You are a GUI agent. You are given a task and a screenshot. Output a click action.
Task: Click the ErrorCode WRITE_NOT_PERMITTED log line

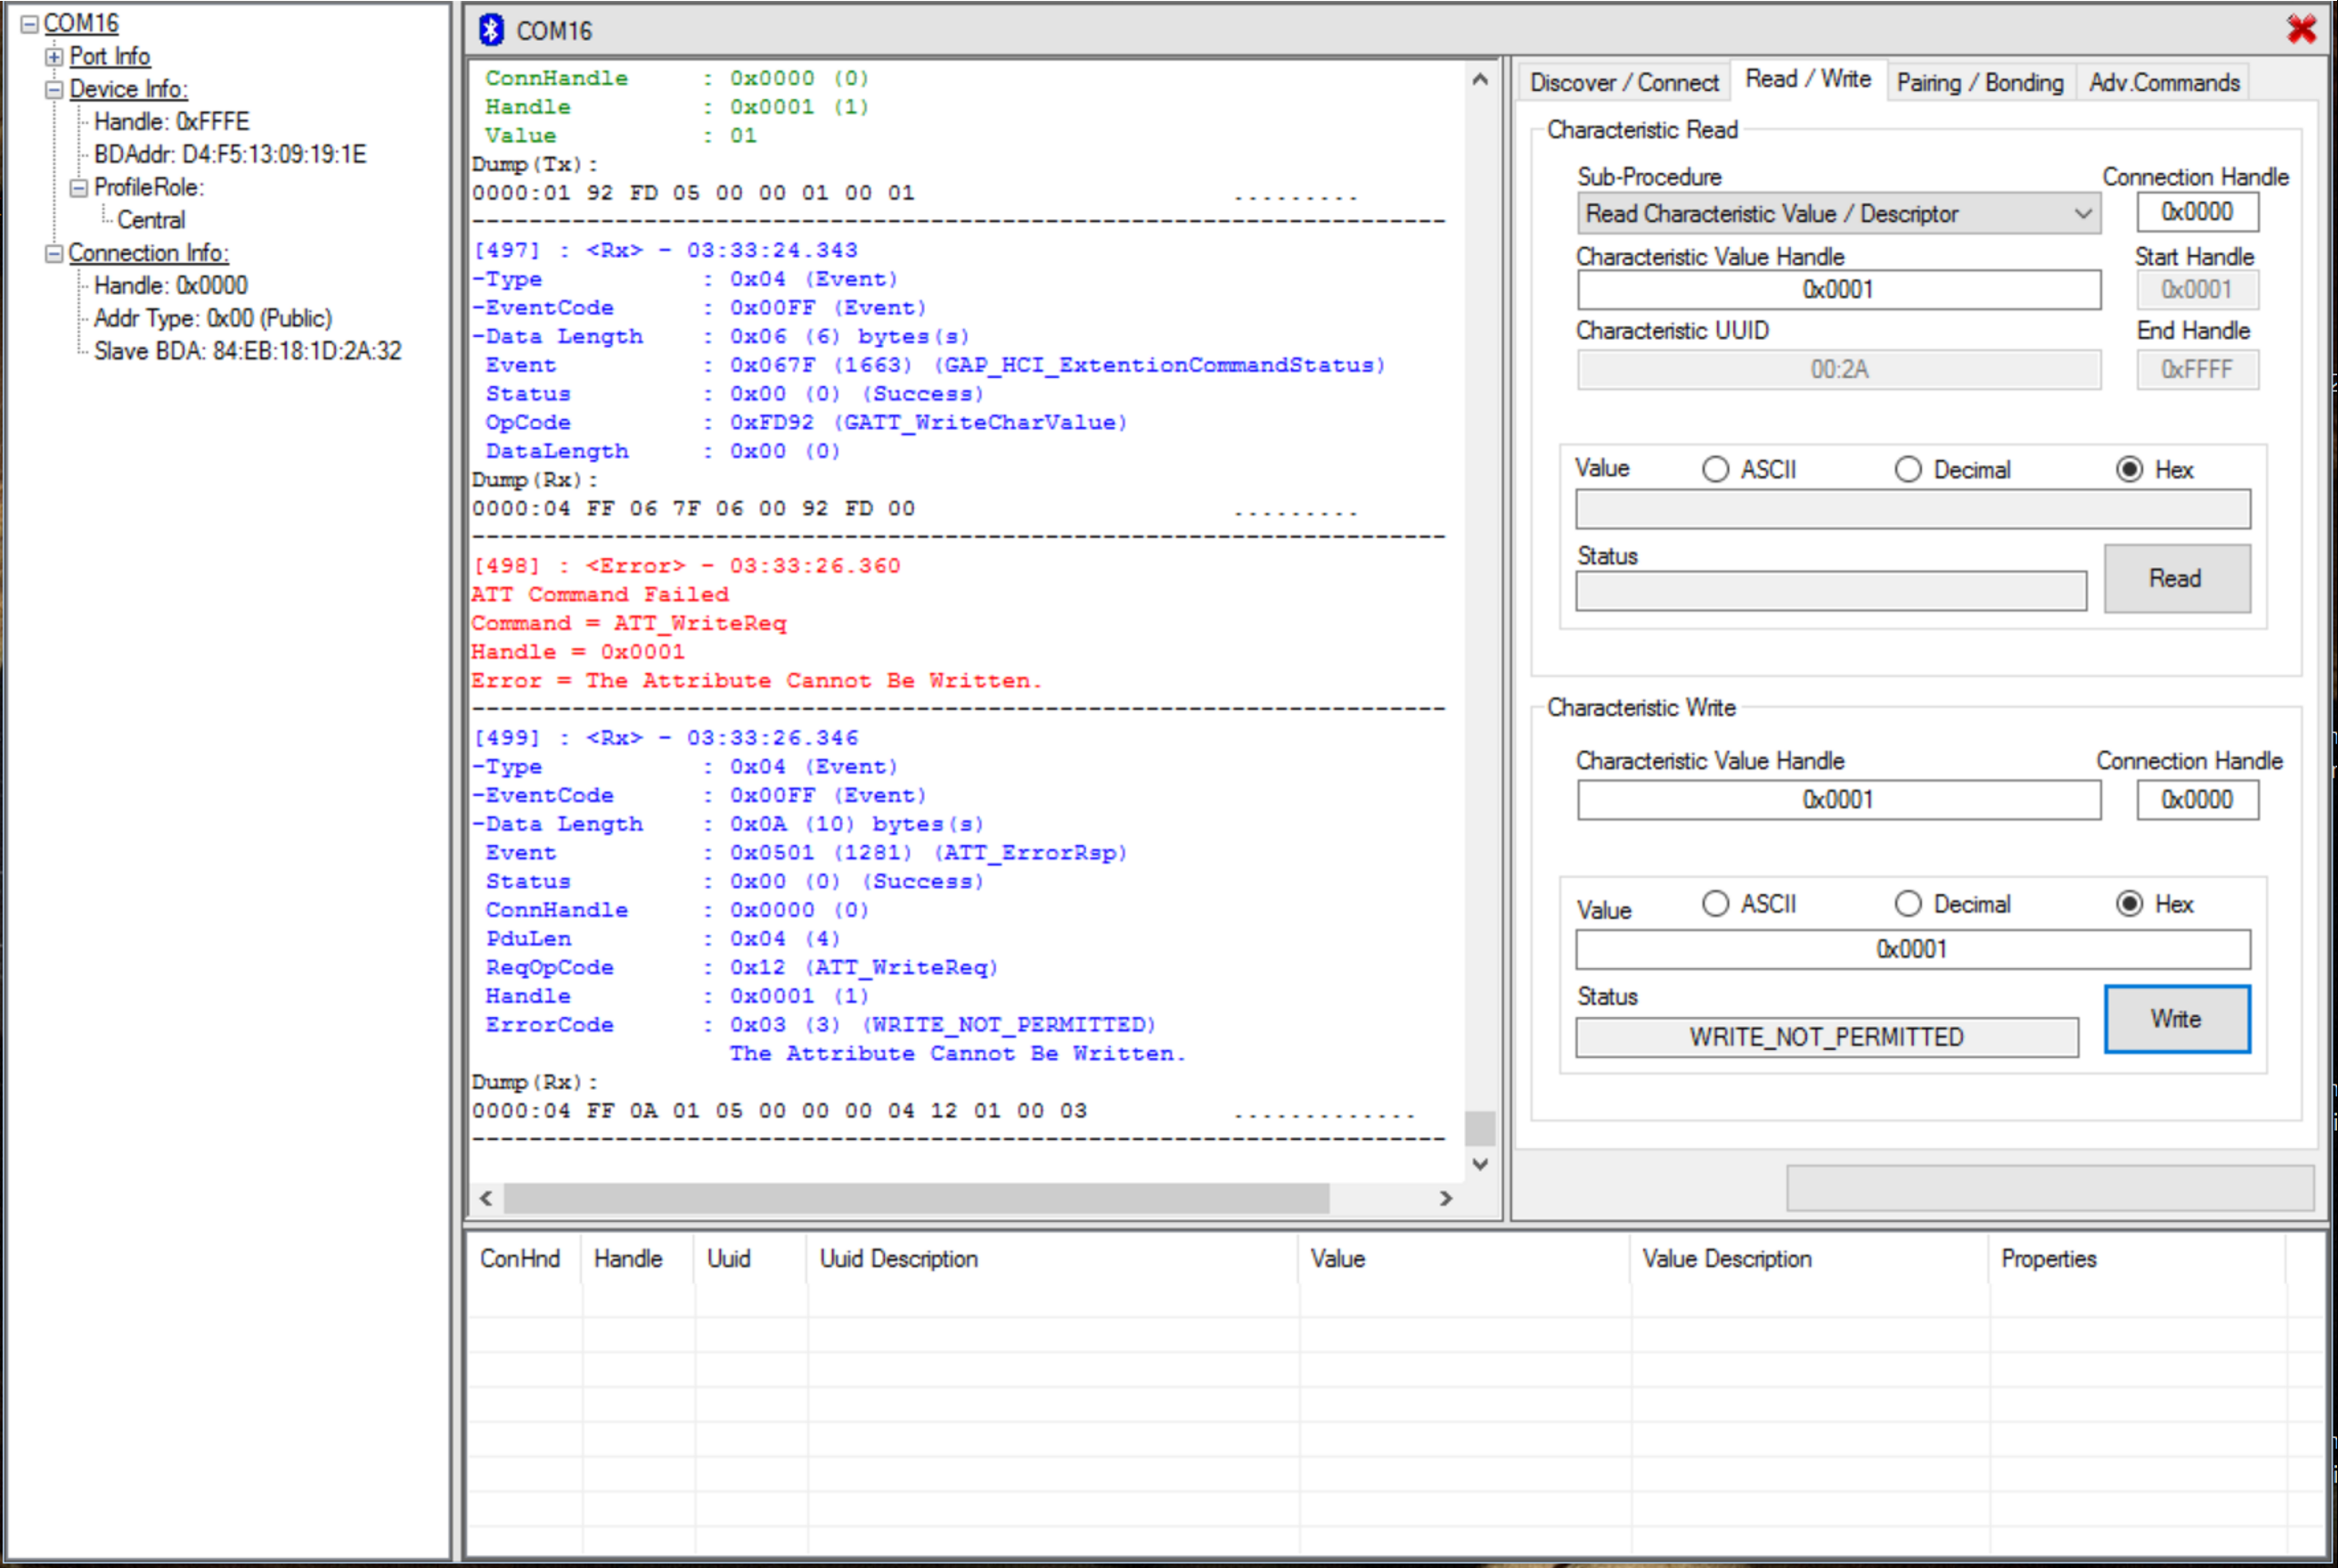(x=819, y=1026)
